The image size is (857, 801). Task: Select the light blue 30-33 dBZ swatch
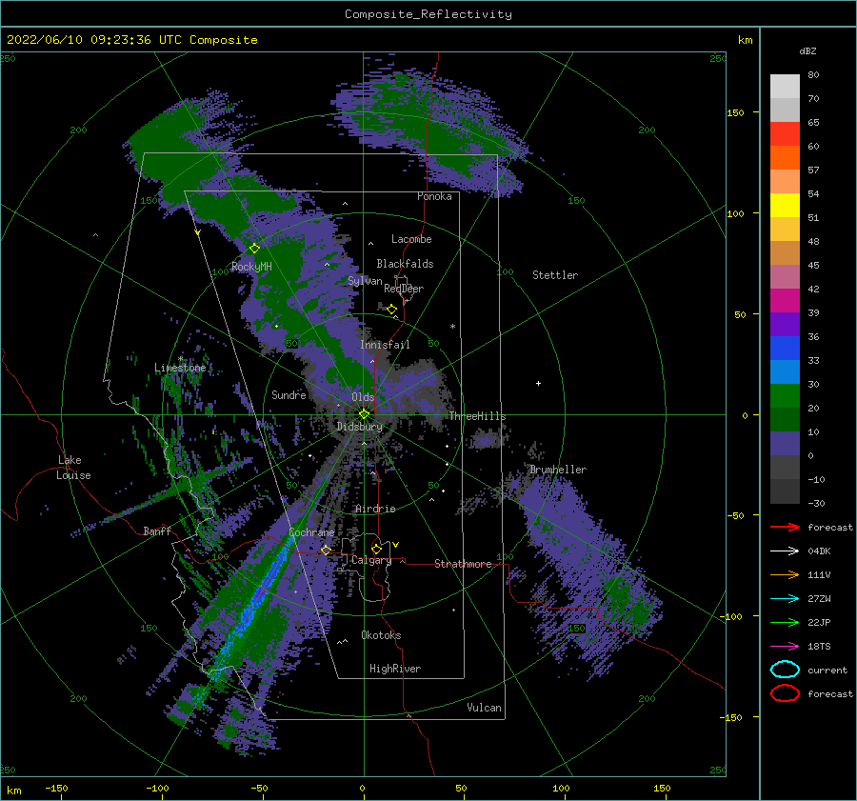785,371
